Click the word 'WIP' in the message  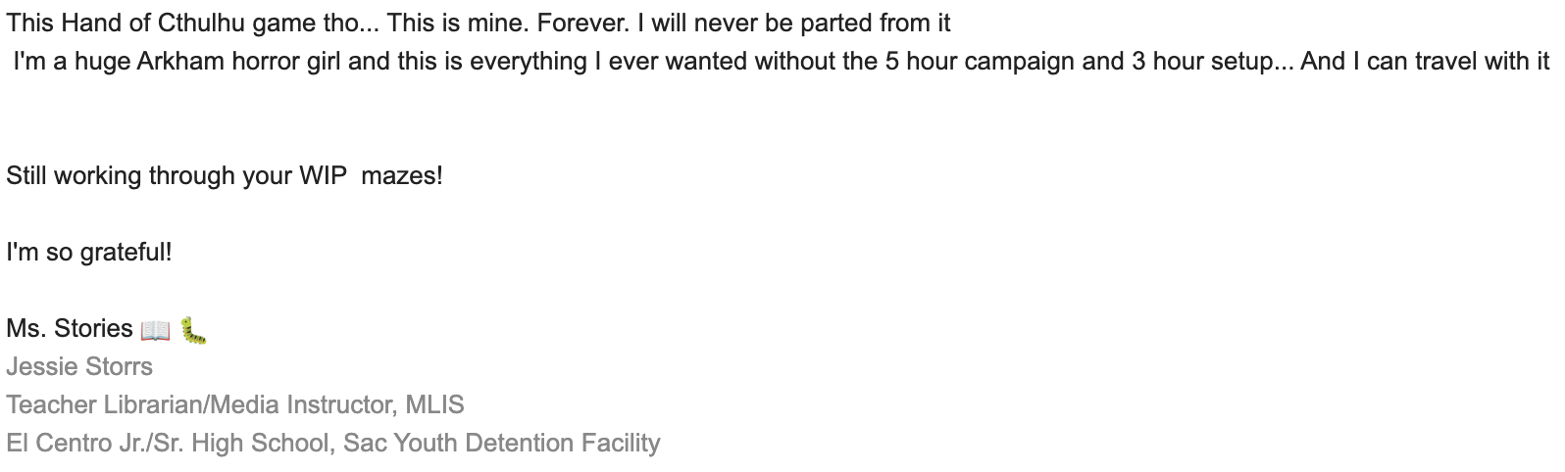pyautogui.click(x=323, y=176)
